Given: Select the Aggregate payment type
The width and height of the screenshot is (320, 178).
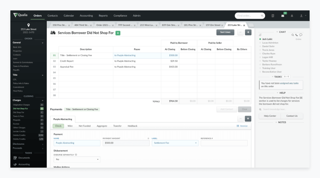Looking at the screenshot, I should 102,126.
